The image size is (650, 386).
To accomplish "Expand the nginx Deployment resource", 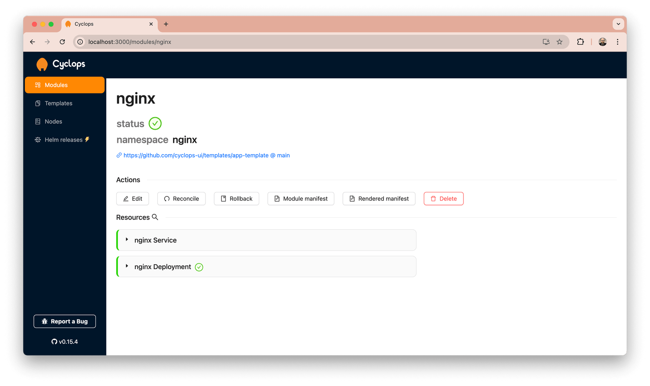I will (126, 266).
